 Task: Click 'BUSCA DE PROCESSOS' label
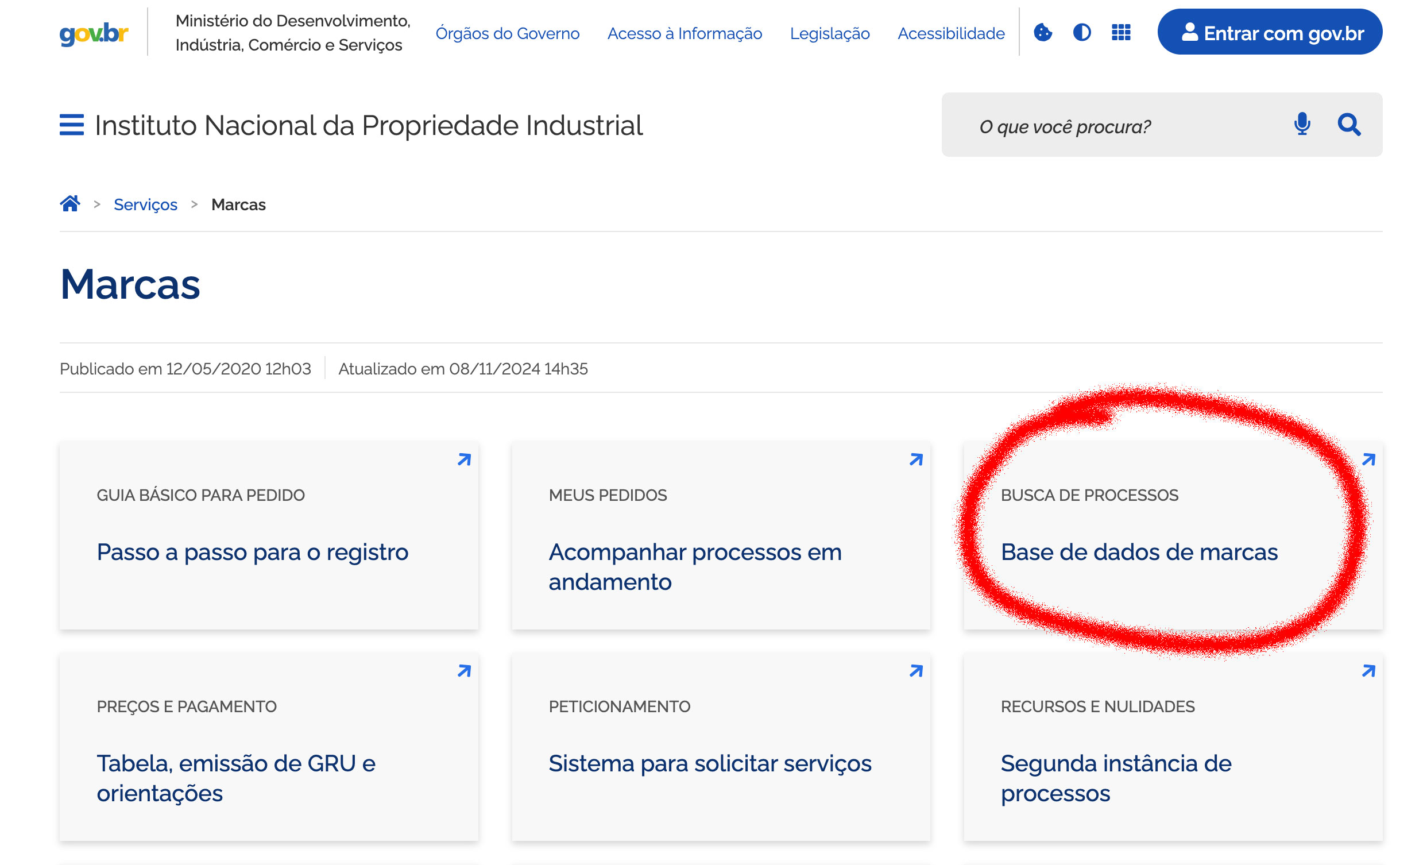1089,495
